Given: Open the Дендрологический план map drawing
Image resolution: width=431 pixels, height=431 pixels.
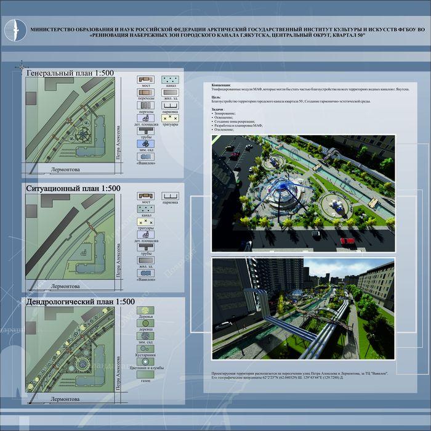Looking at the screenshot, I should pos(70,349).
